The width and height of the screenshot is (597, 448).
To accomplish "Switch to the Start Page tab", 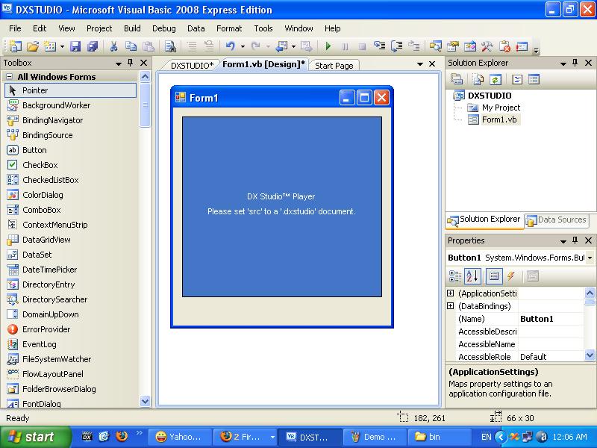I will pos(334,66).
